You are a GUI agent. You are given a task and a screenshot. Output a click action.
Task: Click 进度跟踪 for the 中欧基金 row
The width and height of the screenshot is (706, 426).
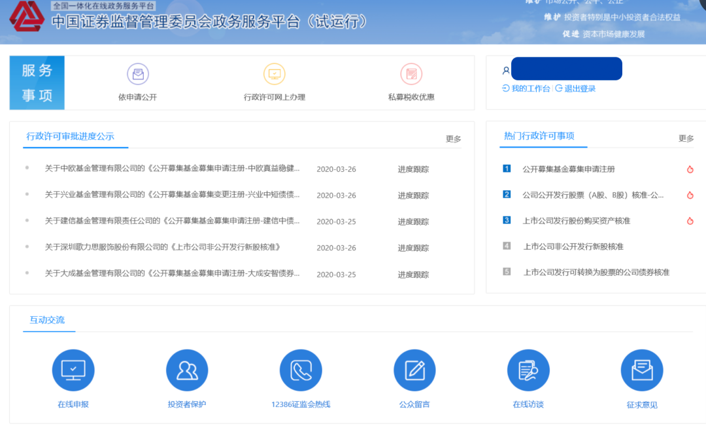tap(413, 169)
